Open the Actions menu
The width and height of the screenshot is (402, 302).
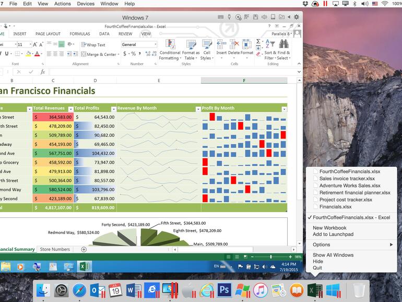(x=62, y=4)
